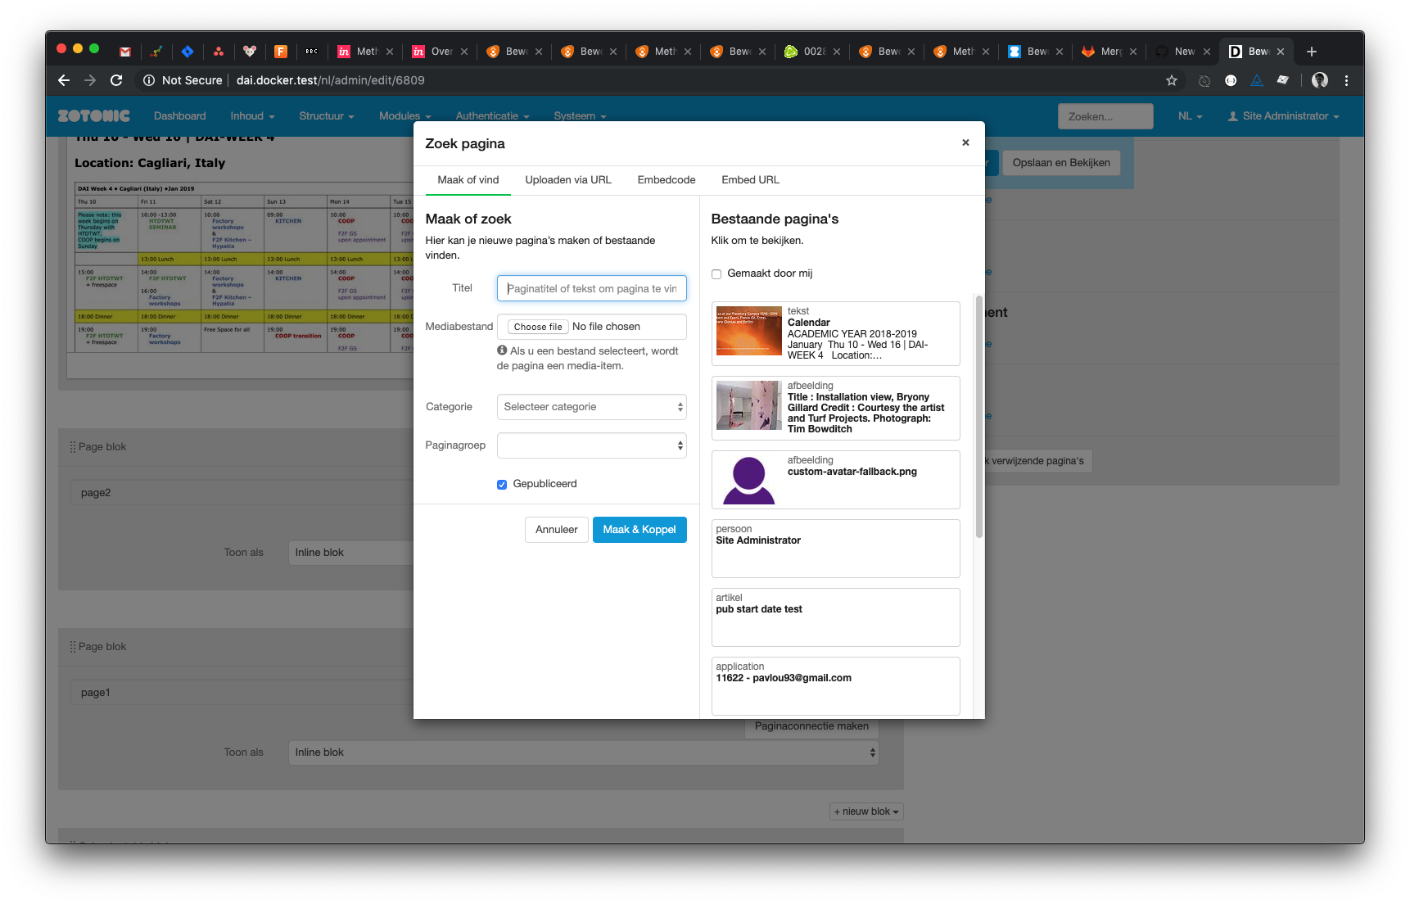Close the Zoek pagina dialog
Screen dimensions: 1410x904
pyautogui.click(x=965, y=142)
